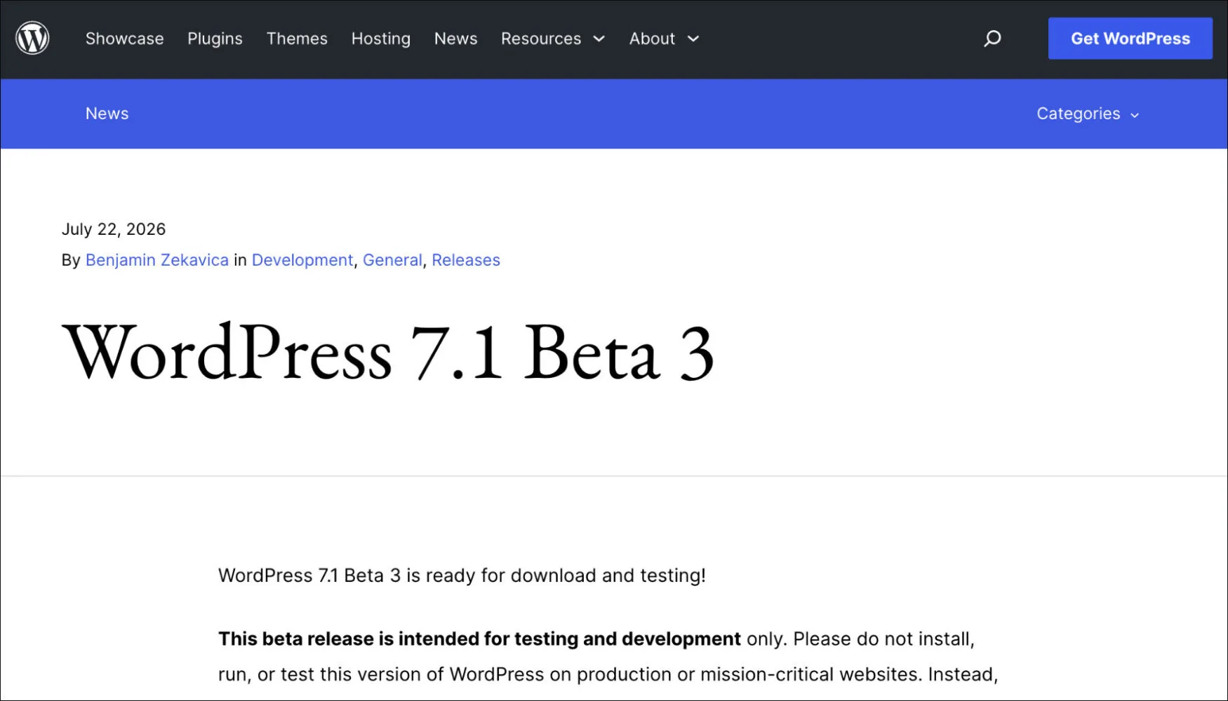Viewport: 1228px width, 701px height.
Task: Open the Development category link
Action: pyautogui.click(x=302, y=260)
